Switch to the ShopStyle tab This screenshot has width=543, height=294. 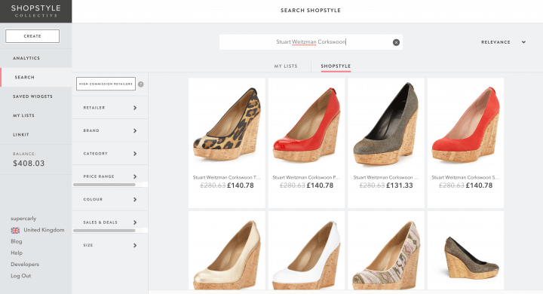(x=336, y=66)
